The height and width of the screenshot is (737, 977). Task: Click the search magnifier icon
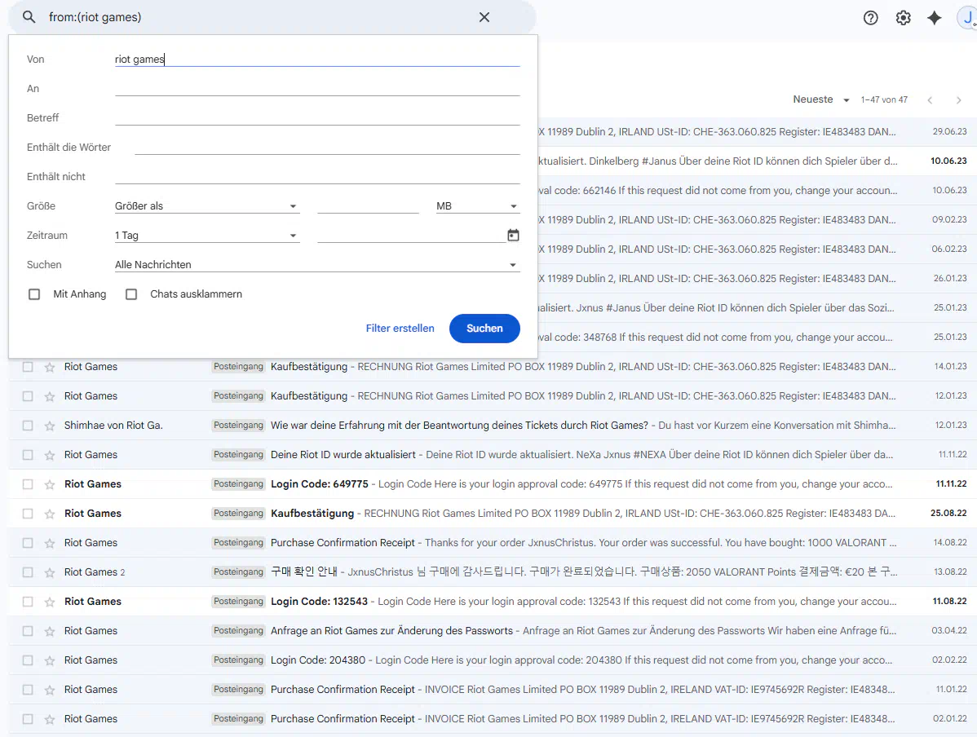click(x=29, y=17)
